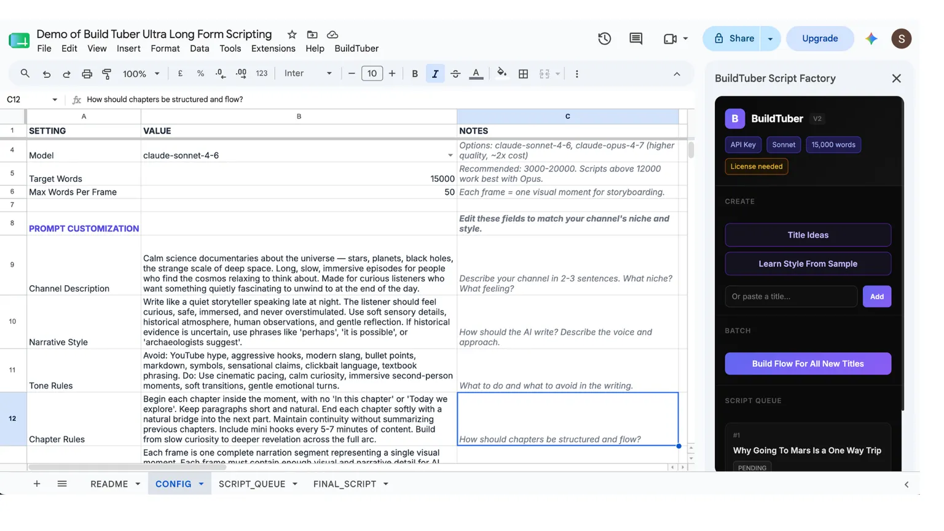Open the account avatar S
Screen dimensions: 944x531
902,39
